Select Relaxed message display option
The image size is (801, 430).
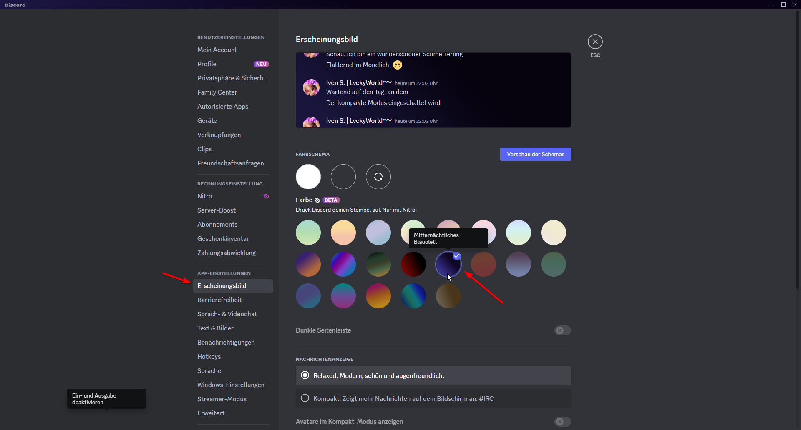pos(305,375)
